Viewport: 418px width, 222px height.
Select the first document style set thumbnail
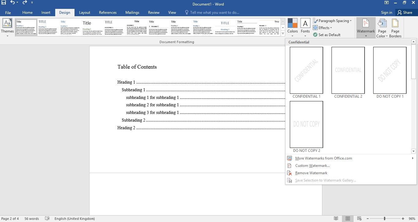26,27
